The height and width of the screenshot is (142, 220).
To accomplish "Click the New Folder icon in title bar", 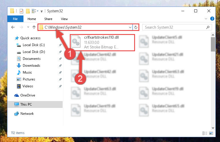I will point(28,11).
